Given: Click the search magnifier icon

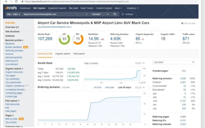Looking at the screenshot, I should (115, 14).
